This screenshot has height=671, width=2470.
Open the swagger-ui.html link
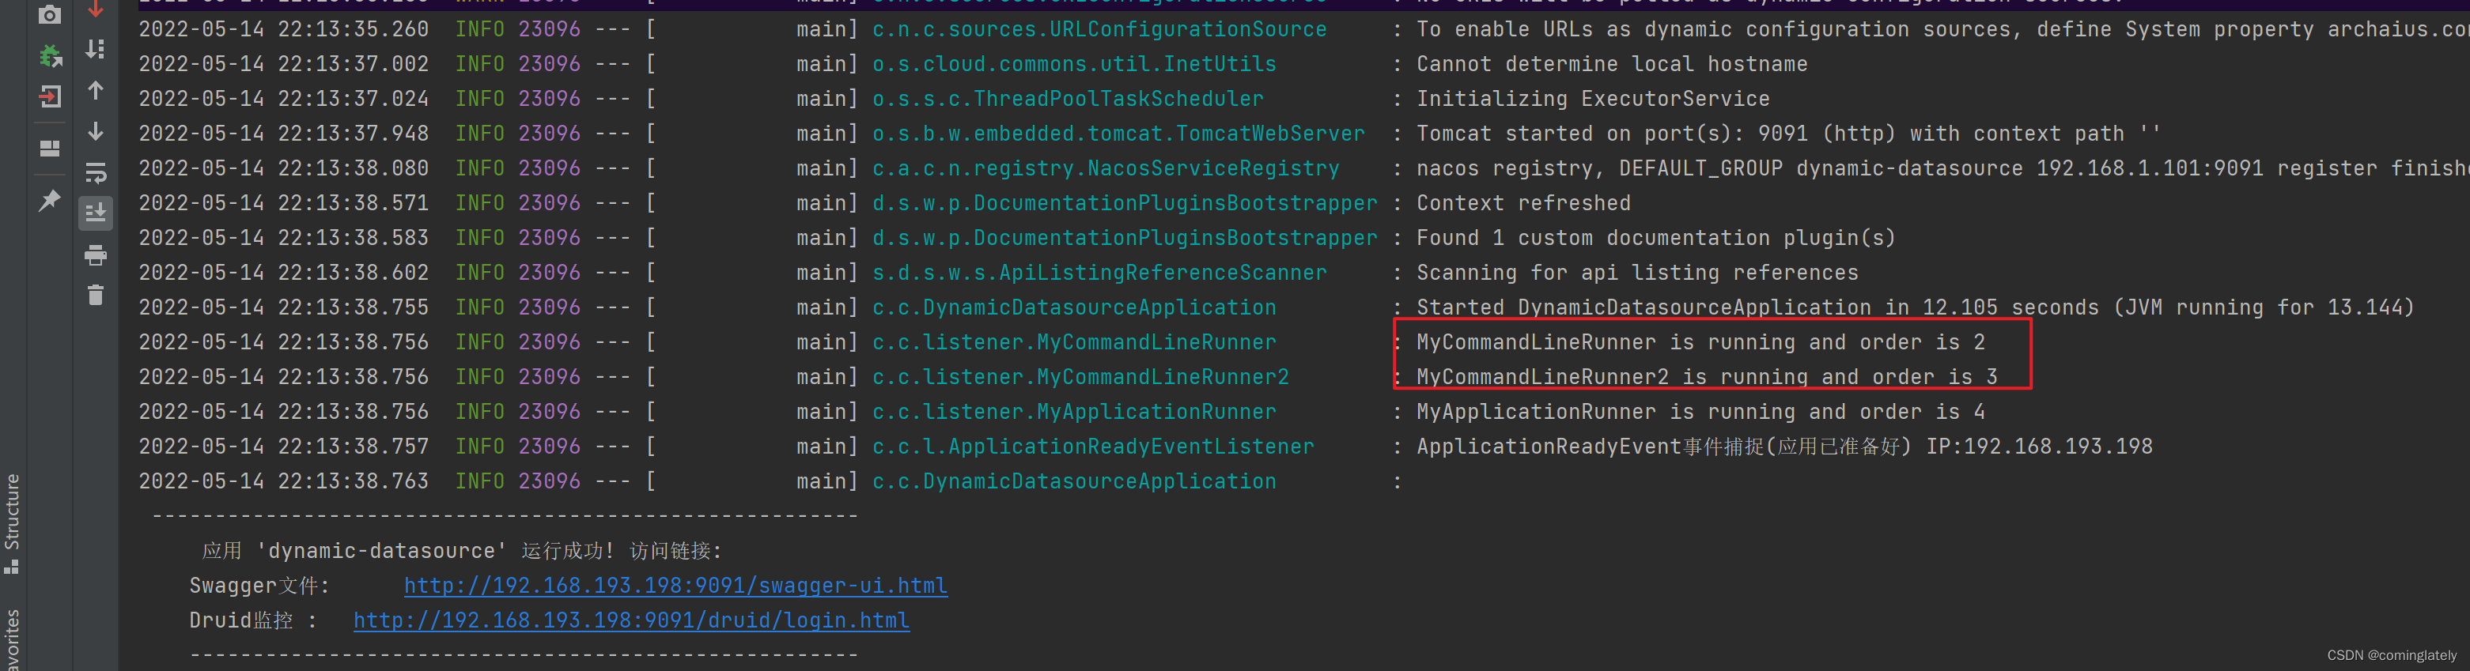point(676,586)
